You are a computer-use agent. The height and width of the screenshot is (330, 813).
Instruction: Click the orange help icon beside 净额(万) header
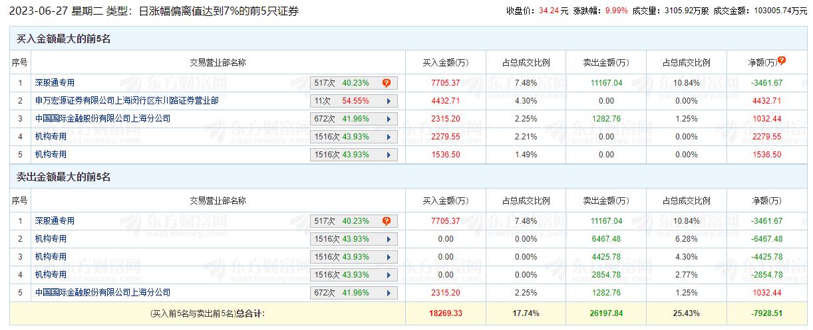pyautogui.click(x=782, y=60)
